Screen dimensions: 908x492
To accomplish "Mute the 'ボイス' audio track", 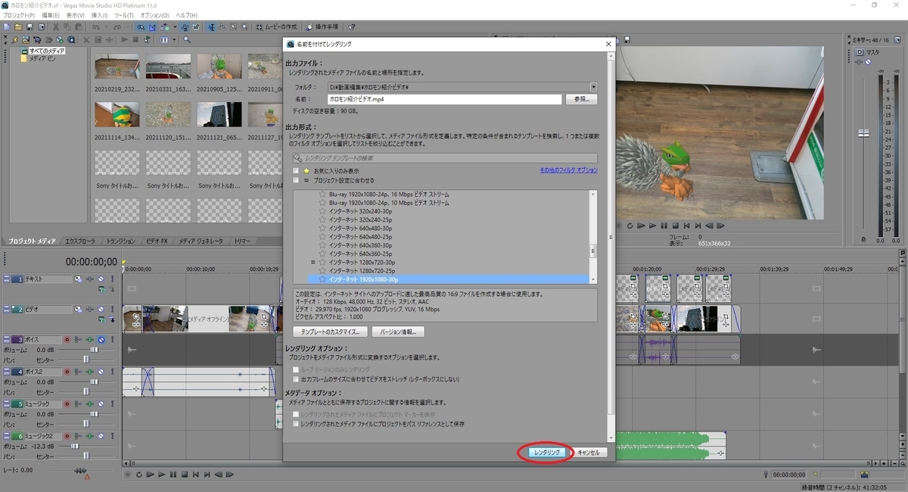I will [x=101, y=340].
